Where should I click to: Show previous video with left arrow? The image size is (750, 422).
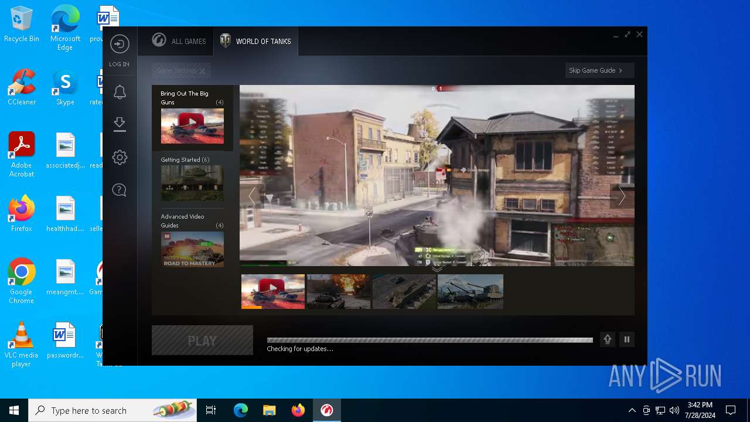[x=251, y=196]
